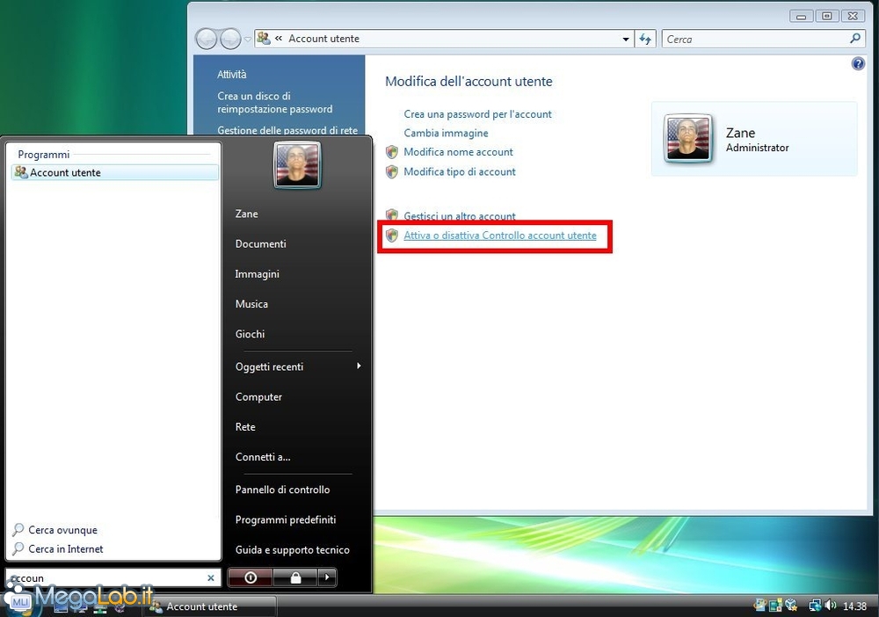
Task: Click the Refresh button beside address bar
Action: pyautogui.click(x=645, y=39)
